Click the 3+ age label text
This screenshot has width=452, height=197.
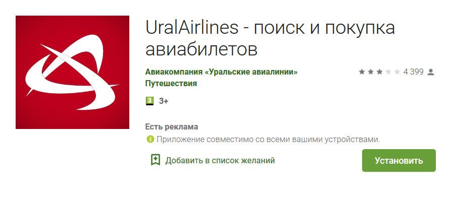164,101
